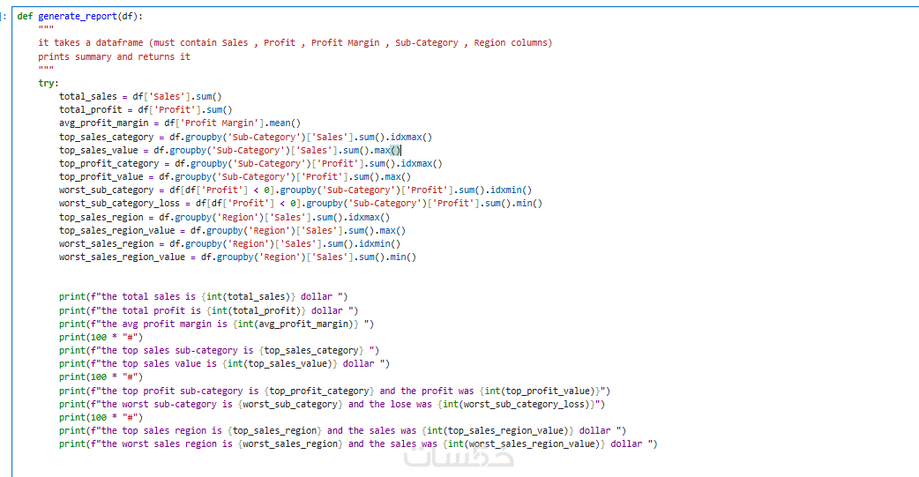Viewport: 919px width, 477px height.
Task: Click the top_profit_category variable name
Action: [x=108, y=163]
